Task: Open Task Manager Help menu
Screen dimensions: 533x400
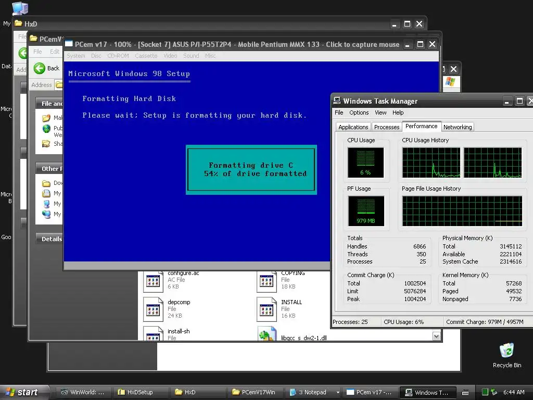Action: [x=398, y=113]
